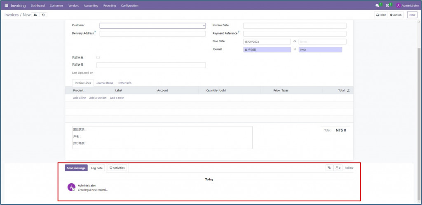Switch to the Journal Items tab
The height and width of the screenshot is (205, 422).
(105, 83)
